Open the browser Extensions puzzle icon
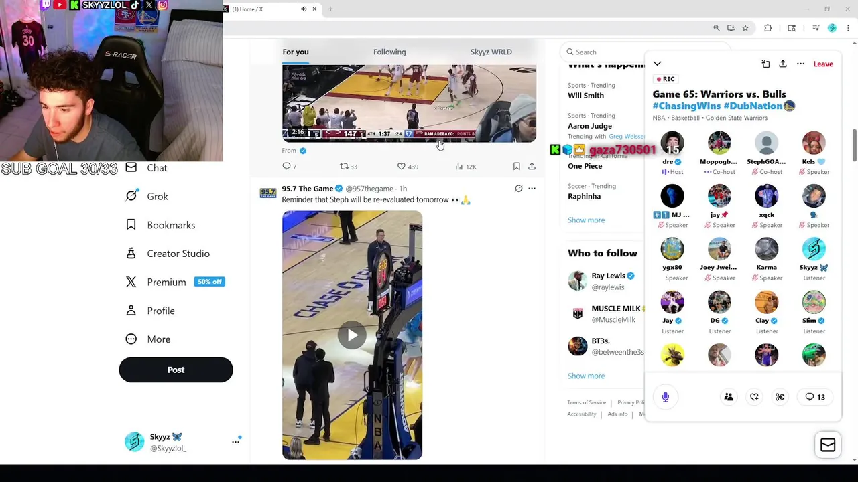Image resolution: width=858 pixels, height=482 pixels. tap(768, 28)
